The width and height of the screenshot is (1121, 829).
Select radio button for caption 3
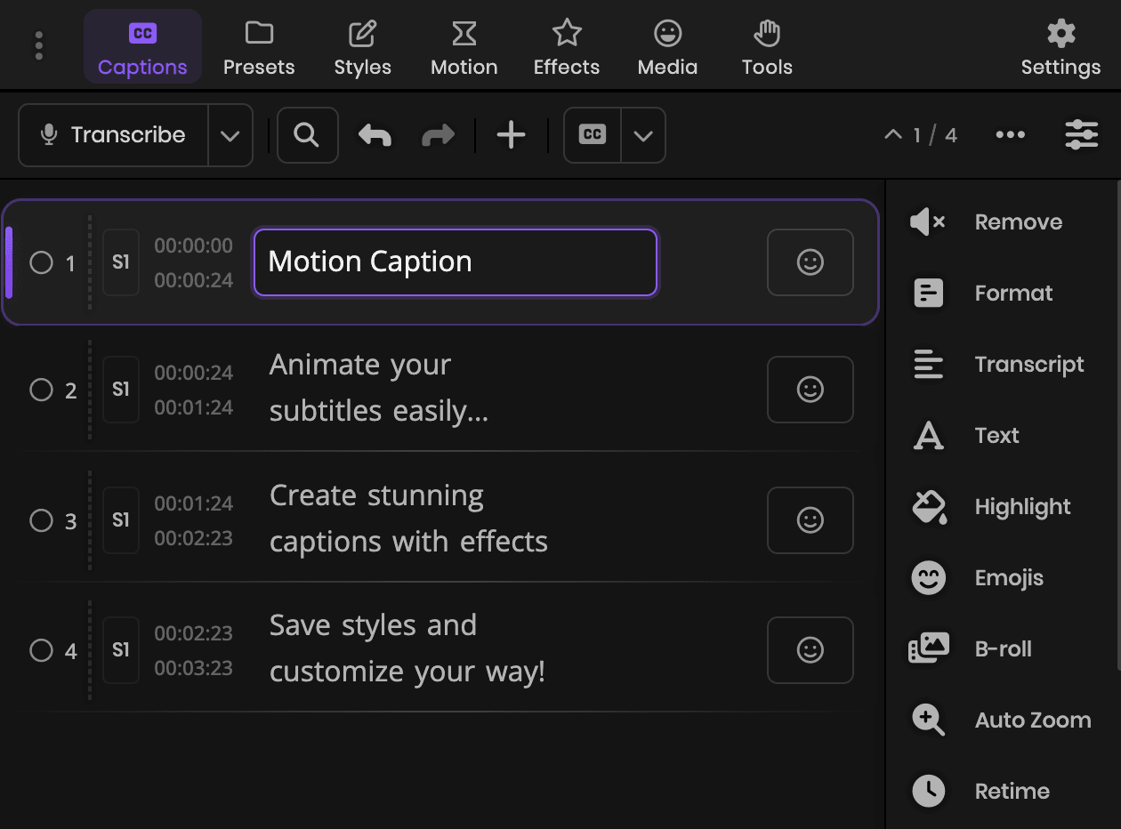41,520
